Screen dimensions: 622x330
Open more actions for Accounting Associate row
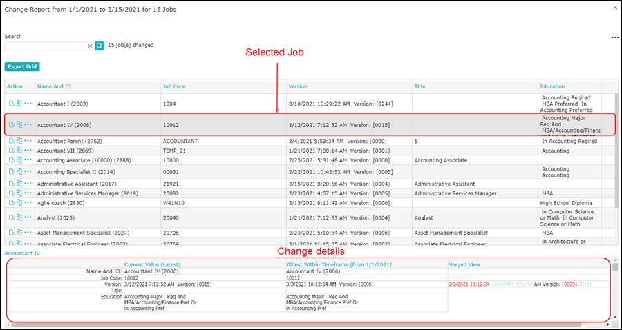pyautogui.click(x=28, y=160)
